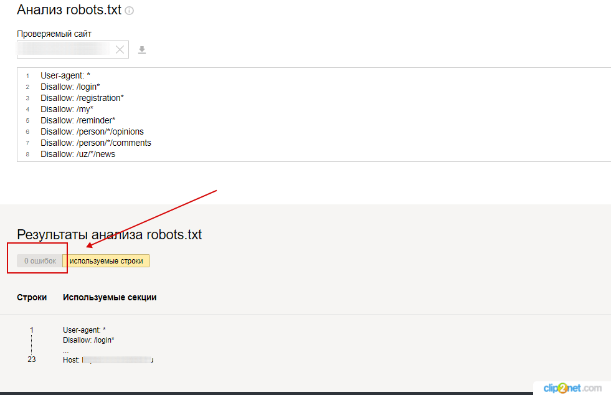The height and width of the screenshot is (395, 611).
Task: Click the Disallow: /reminder* line
Action: [x=78, y=120]
